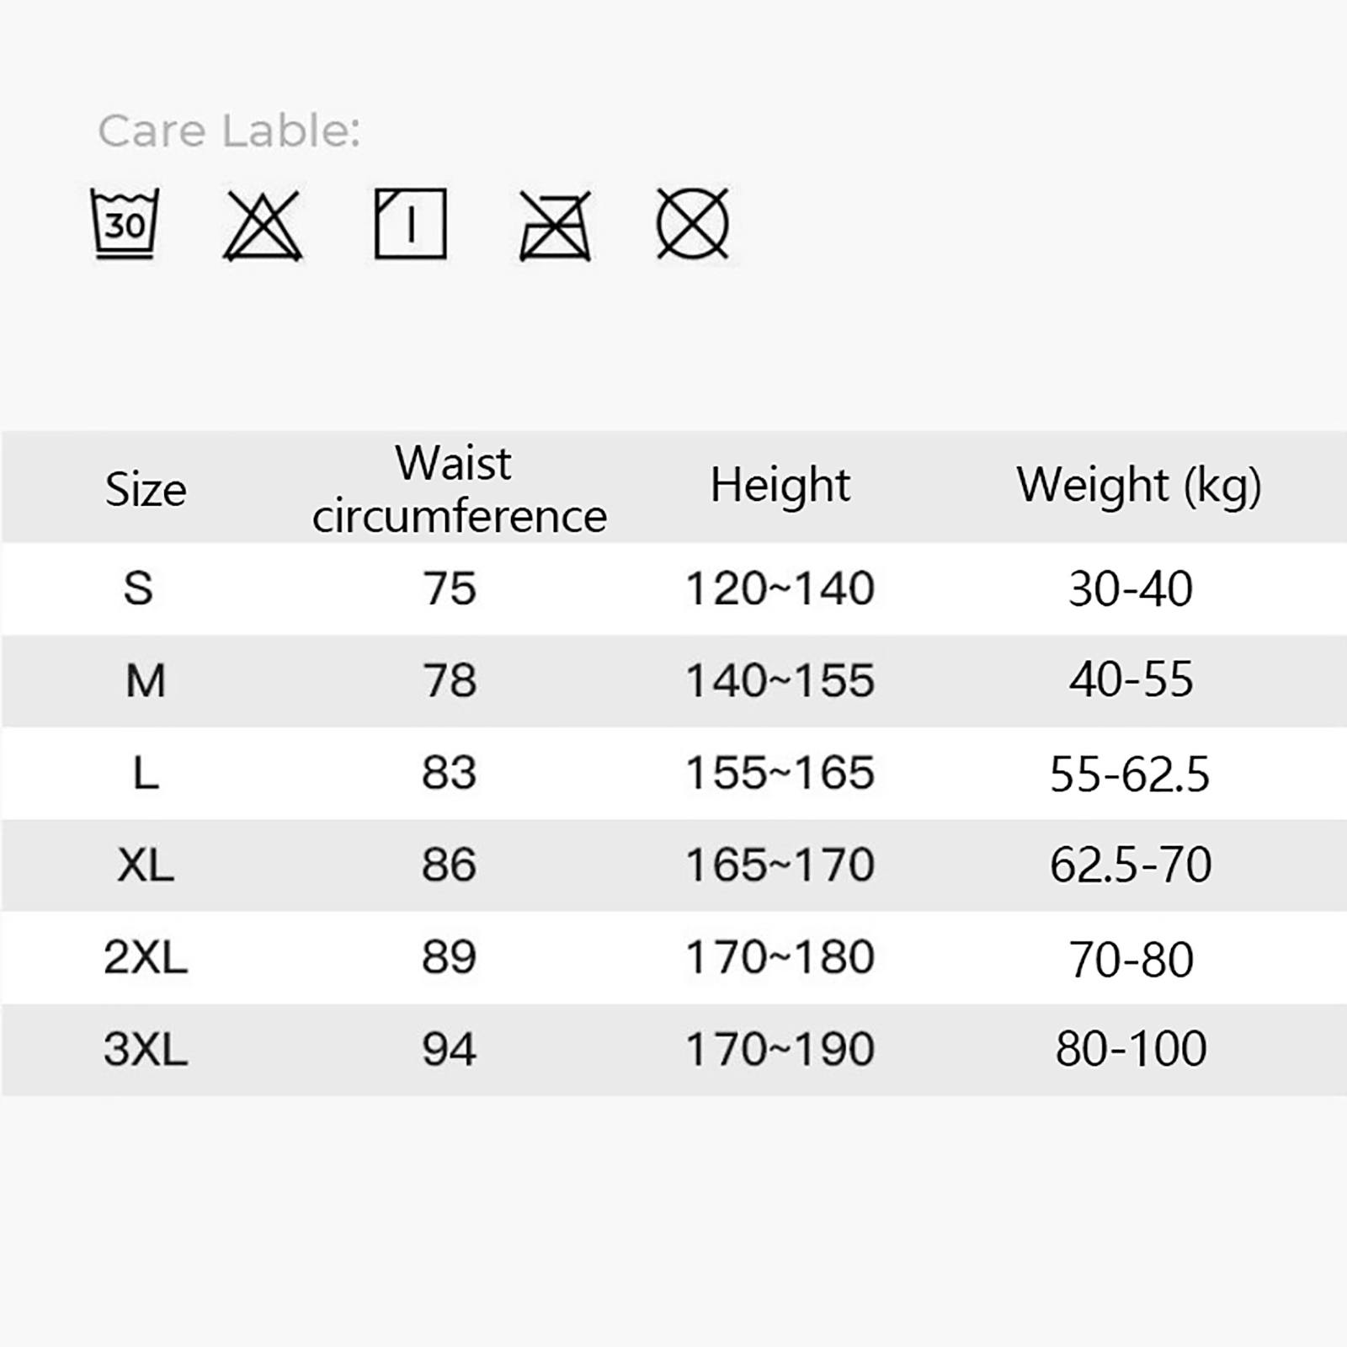1347x1347 pixels.
Task: Select the M size row label
Action: click(145, 680)
